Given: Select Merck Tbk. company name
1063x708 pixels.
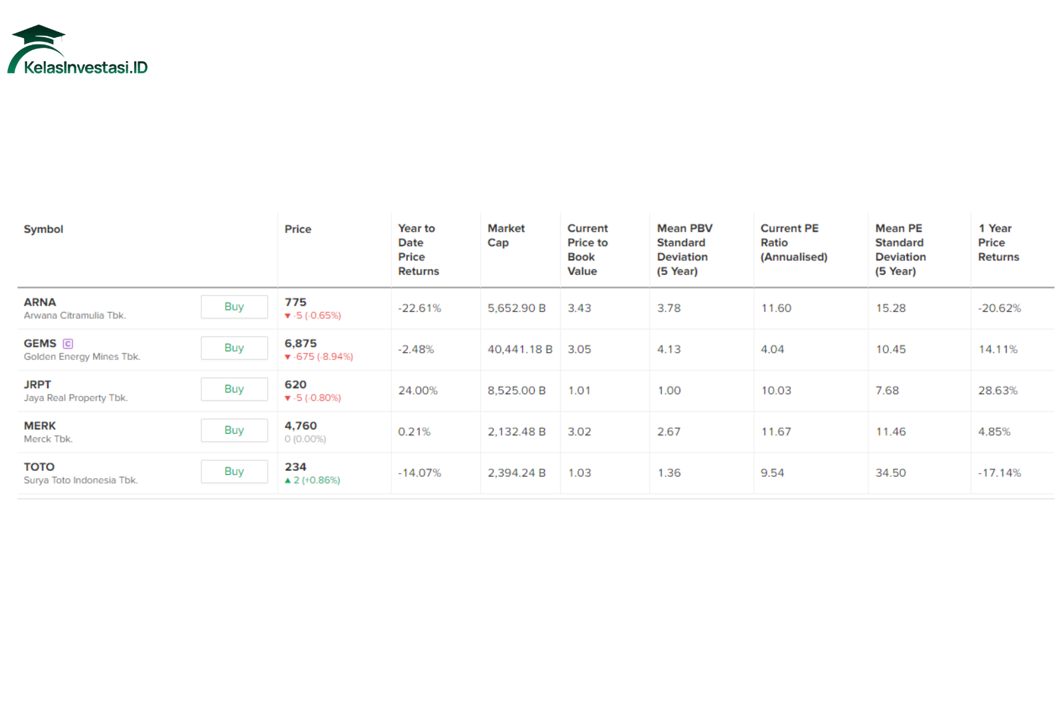Looking at the screenshot, I should (48, 439).
